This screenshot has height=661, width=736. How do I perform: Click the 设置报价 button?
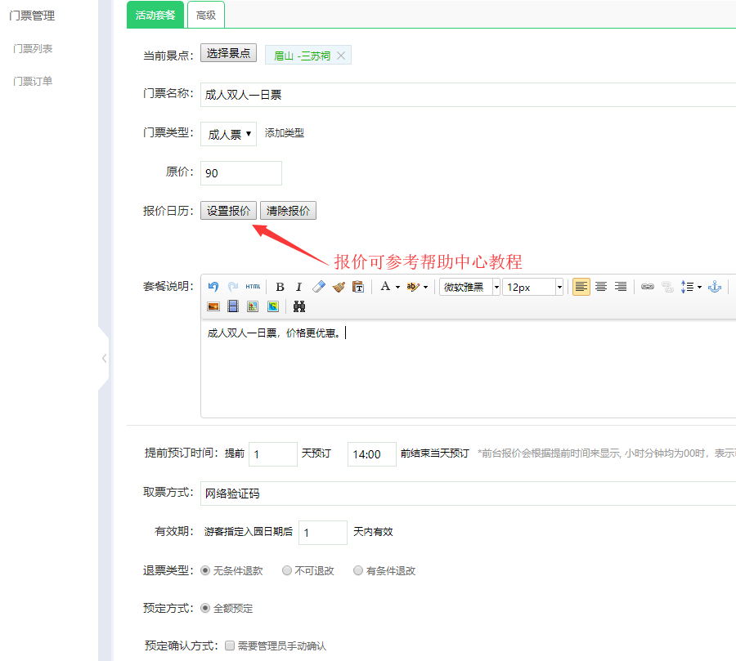(228, 211)
